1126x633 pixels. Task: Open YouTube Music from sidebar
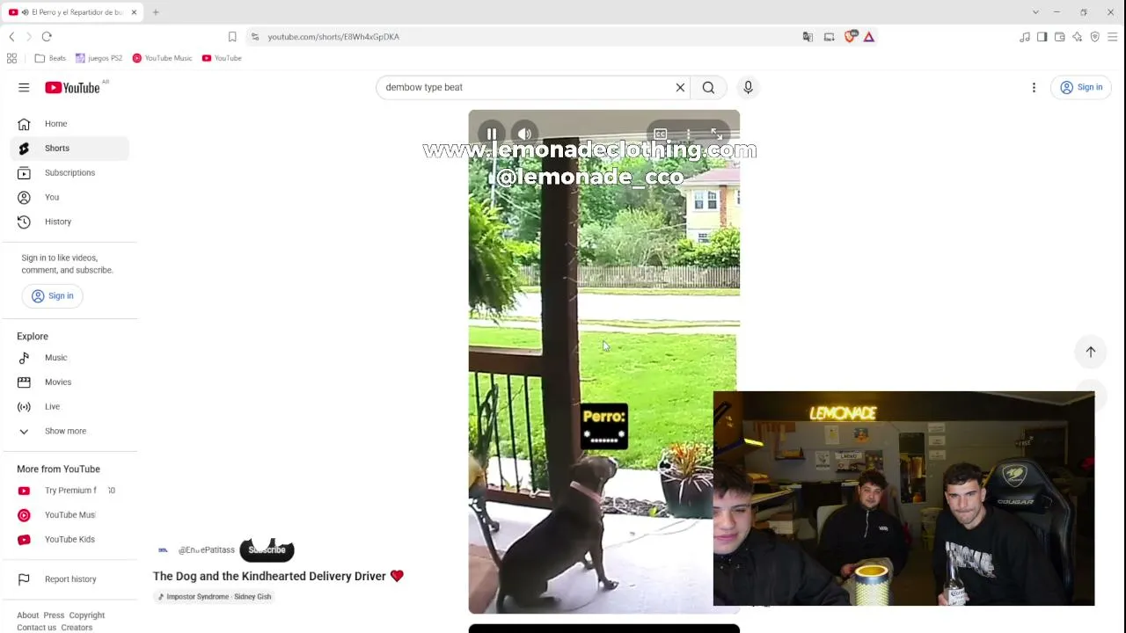(69, 515)
